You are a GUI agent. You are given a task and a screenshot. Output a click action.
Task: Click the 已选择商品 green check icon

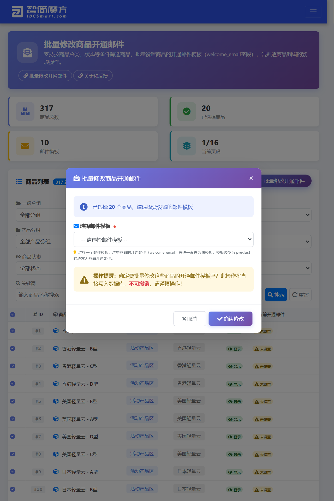click(187, 111)
